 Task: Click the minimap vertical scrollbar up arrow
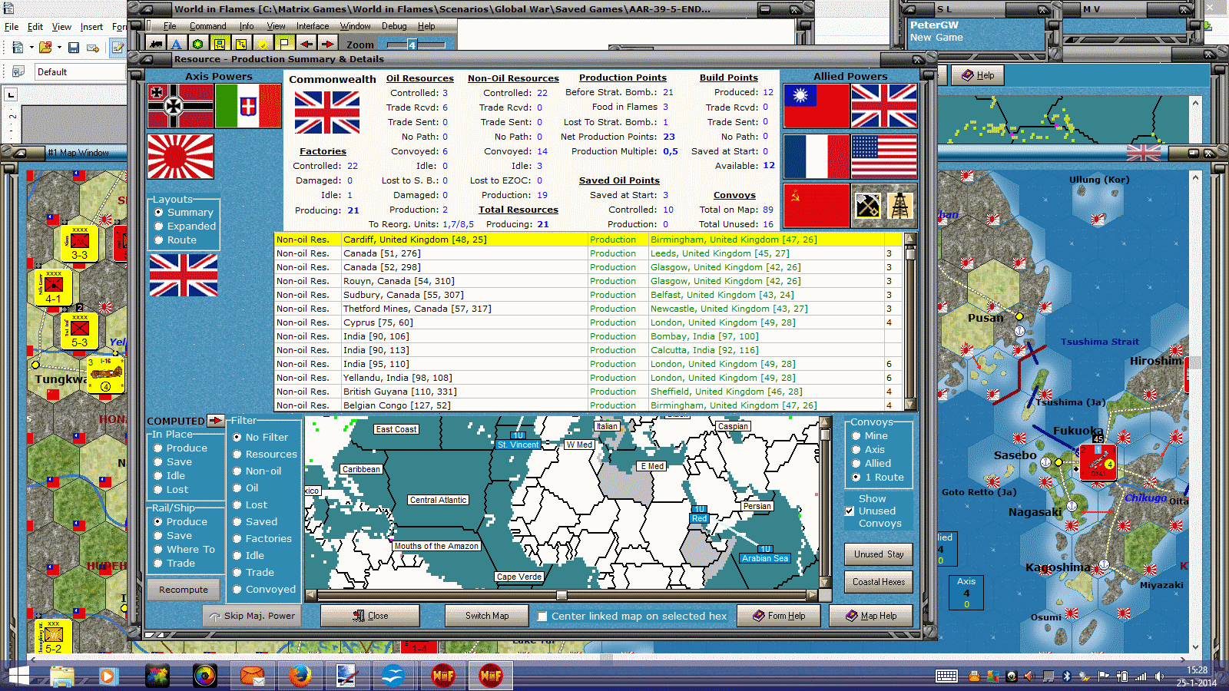826,422
